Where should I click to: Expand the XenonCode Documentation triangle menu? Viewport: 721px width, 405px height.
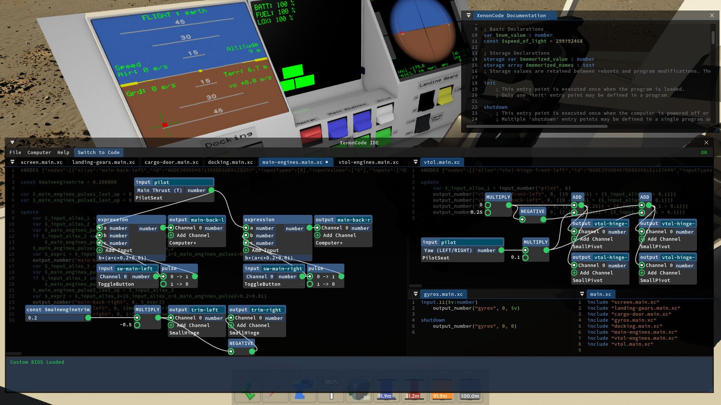469,15
